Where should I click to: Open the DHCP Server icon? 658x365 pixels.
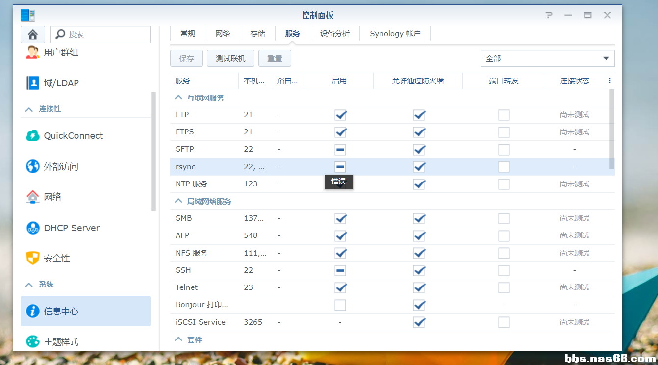[33, 228]
